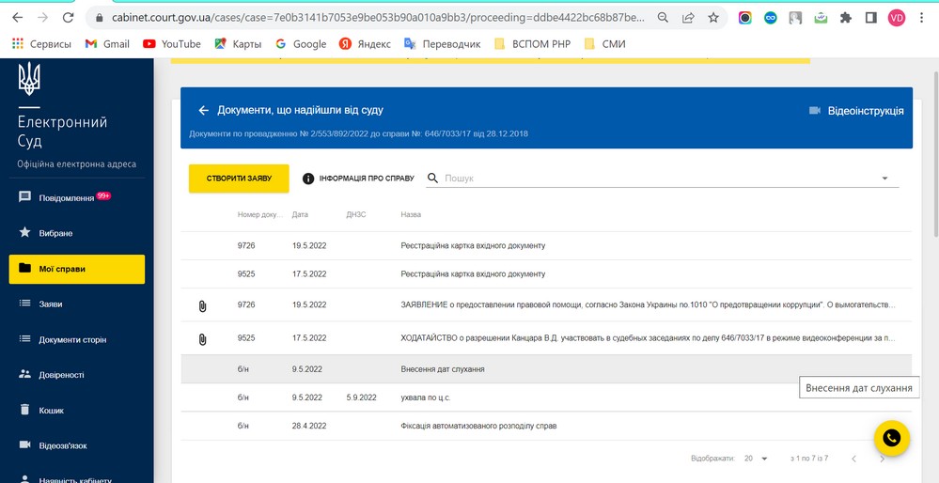The height and width of the screenshot is (483, 939).
Task: Open attachment paperclip for ХОДАТАЙСТВО row 9525
Action: 202,339
